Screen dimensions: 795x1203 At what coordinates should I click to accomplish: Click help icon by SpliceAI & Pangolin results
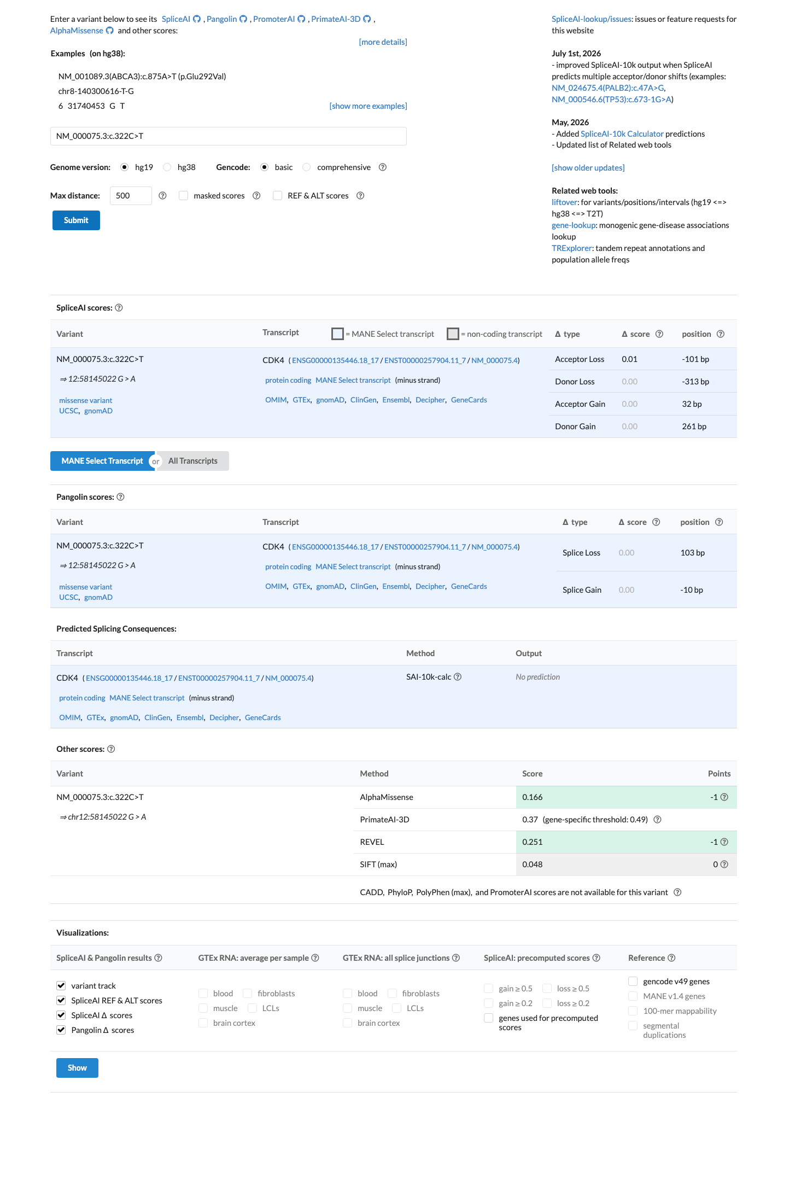tap(158, 958)
